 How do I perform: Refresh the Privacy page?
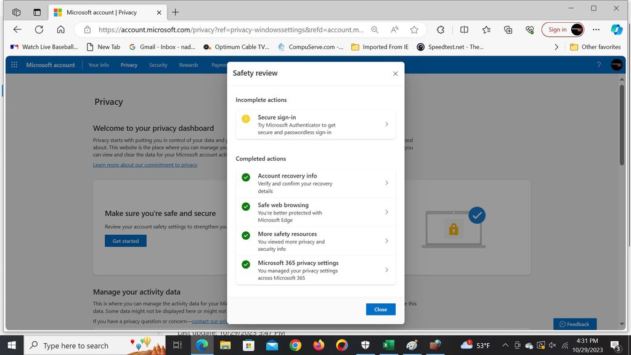coord(39,29)
